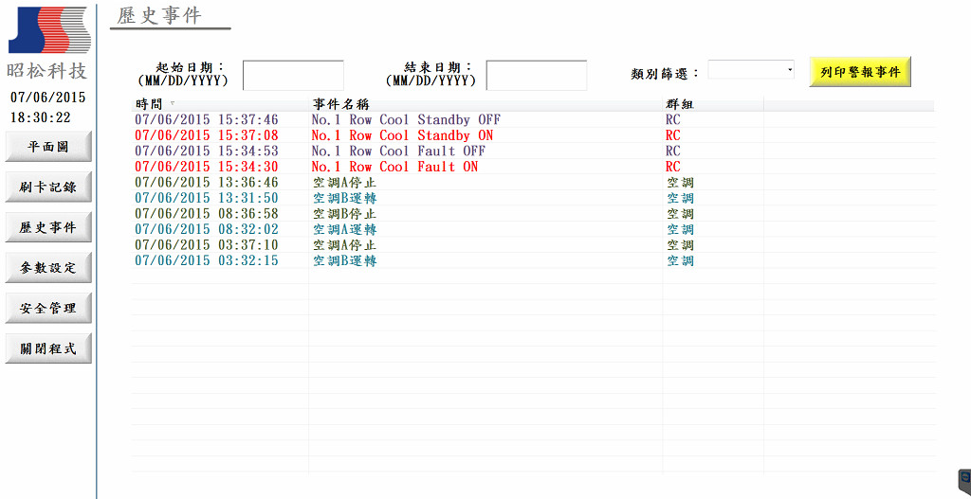Click the yellow 列印警報事件 print button

(x=860, y=72)
